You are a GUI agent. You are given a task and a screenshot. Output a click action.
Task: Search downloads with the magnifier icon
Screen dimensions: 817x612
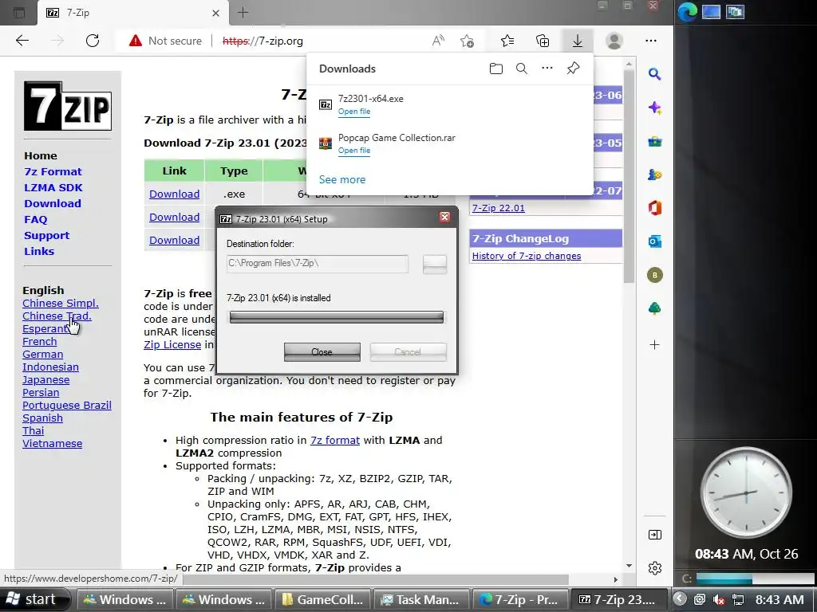coord(522,69)
